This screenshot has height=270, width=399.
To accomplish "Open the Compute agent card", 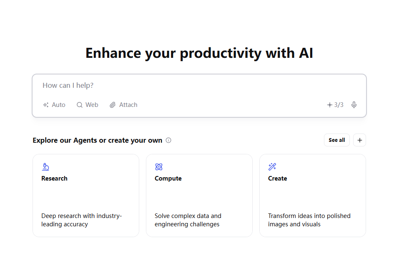I will pyautogui.click(x=199, y=195).
